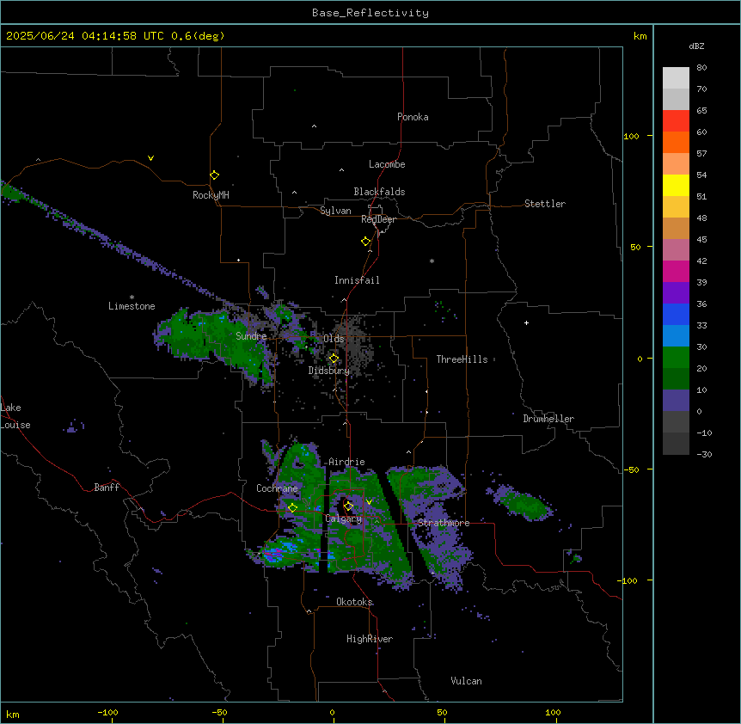Pick the light blue 30-33 dBZ swatch
This screenshot has width=741, height=724.
tap(676, 336)
